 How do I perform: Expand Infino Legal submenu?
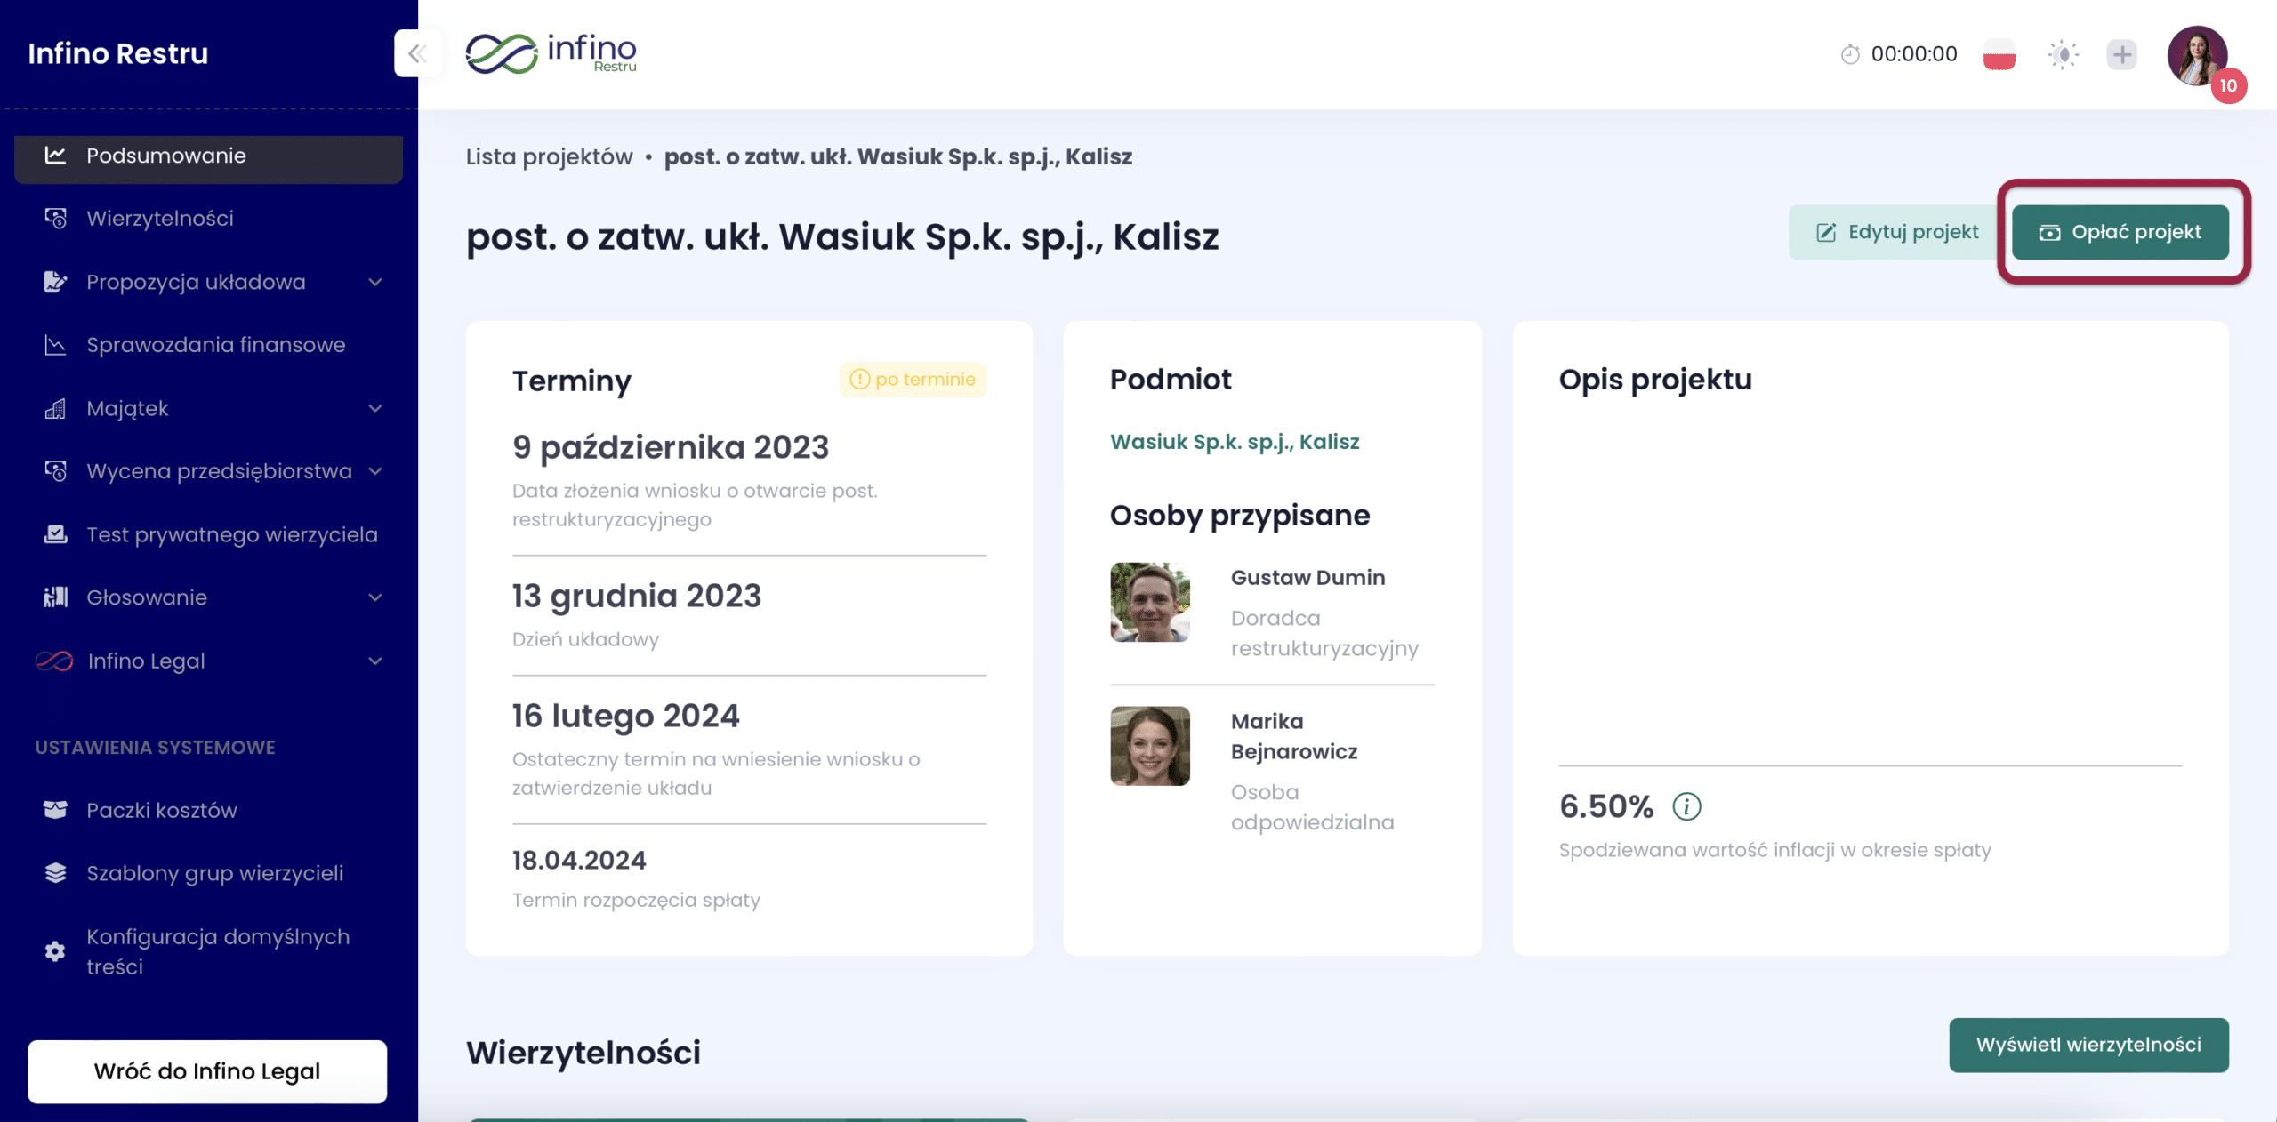375,661
